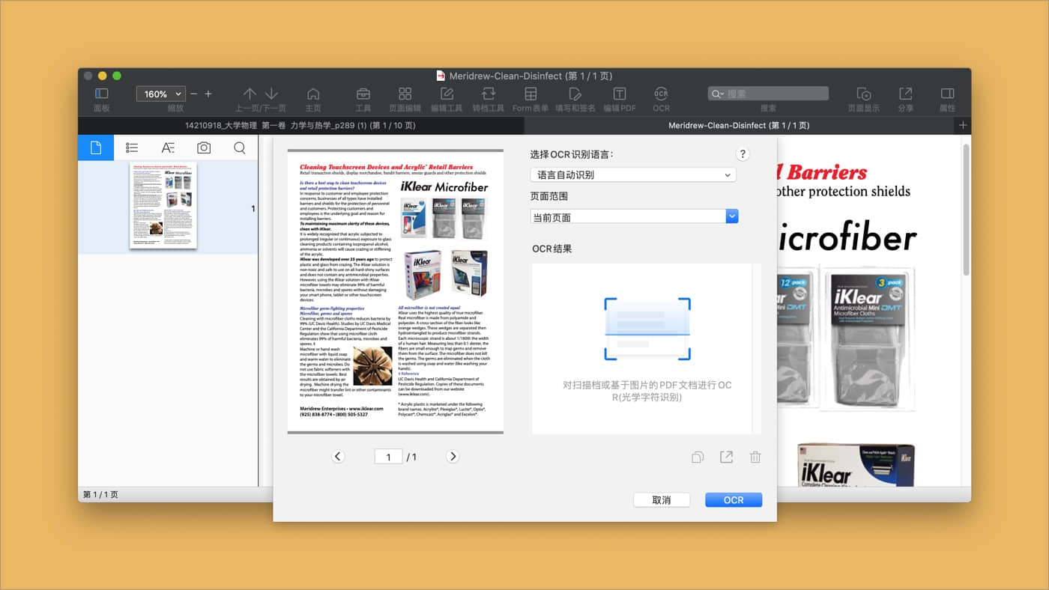Click the blue OCR button

pos(734,499)
